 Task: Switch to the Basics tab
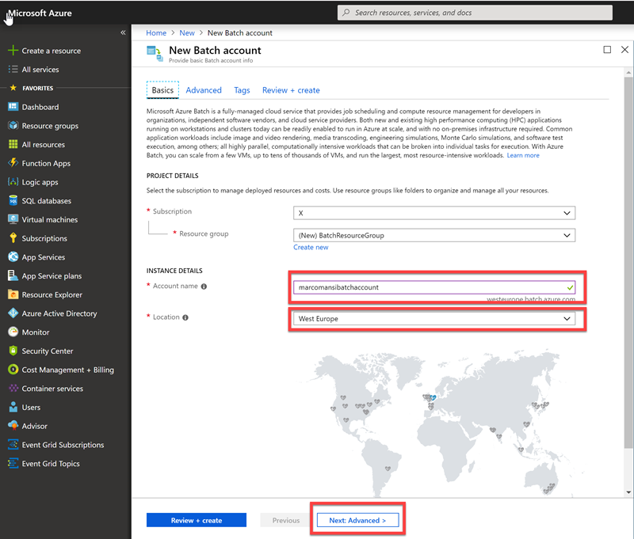coord(162,90)
